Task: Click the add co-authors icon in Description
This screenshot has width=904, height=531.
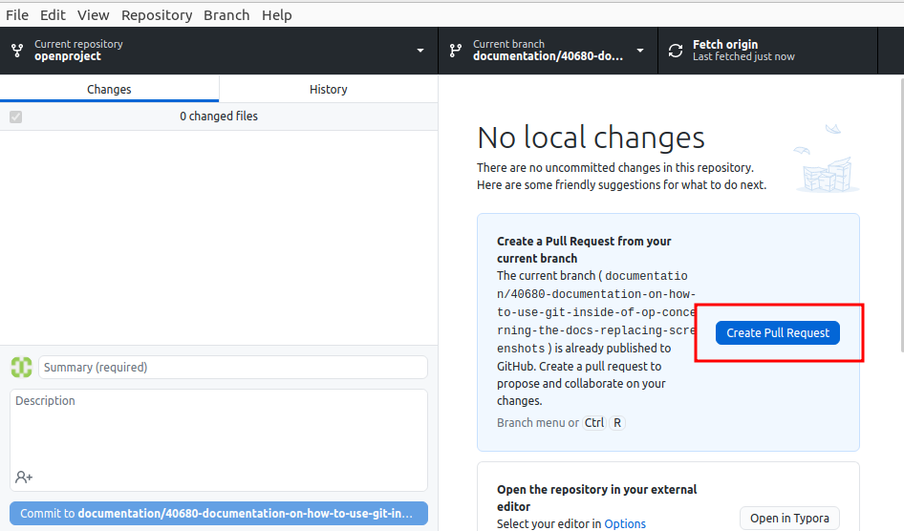Action: click(x=24, y=477)
